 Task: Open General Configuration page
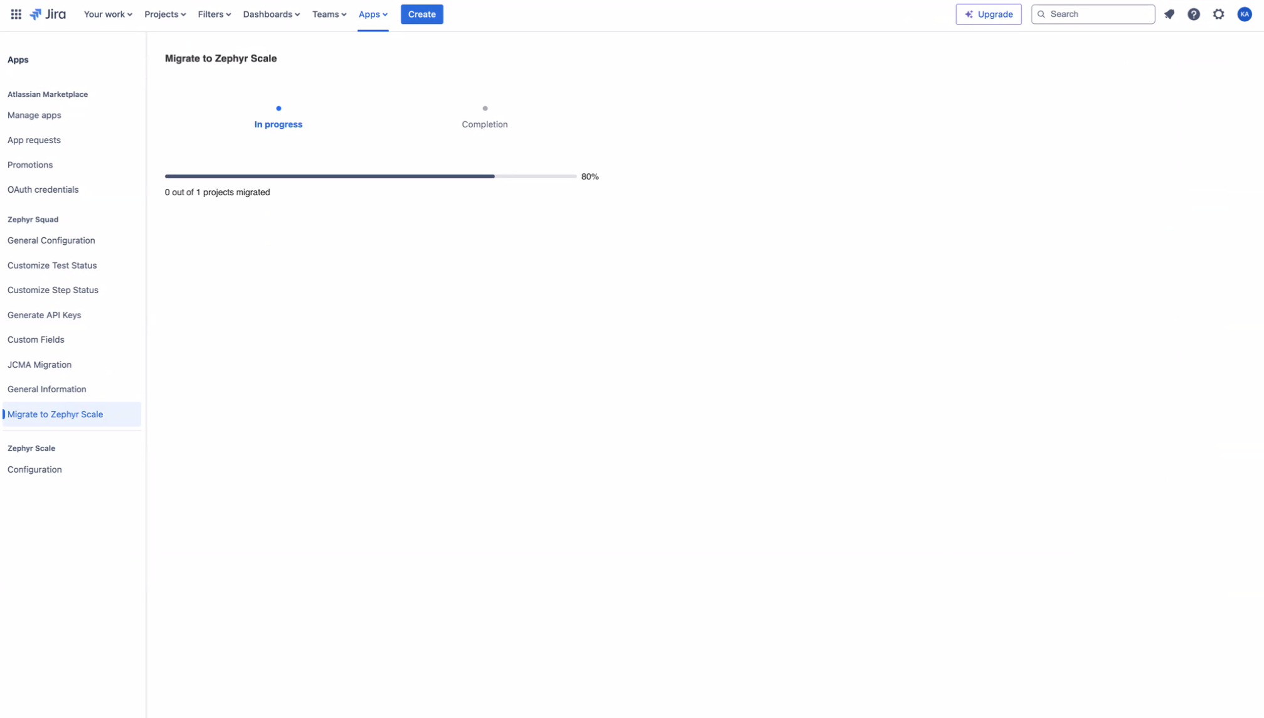pyautogui.click(x=51, y=240)
